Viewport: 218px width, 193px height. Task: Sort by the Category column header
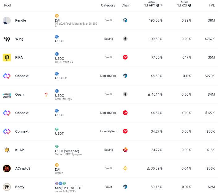[108, 5]
